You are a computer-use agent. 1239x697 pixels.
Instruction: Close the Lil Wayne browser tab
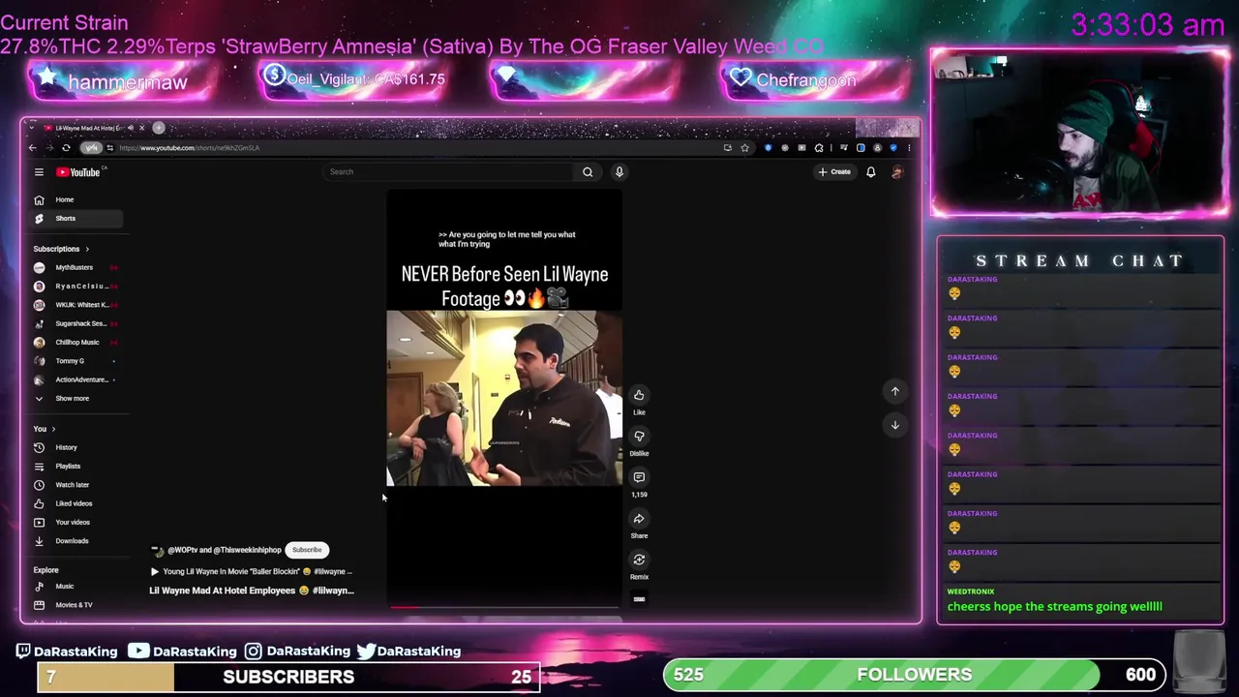141,128
